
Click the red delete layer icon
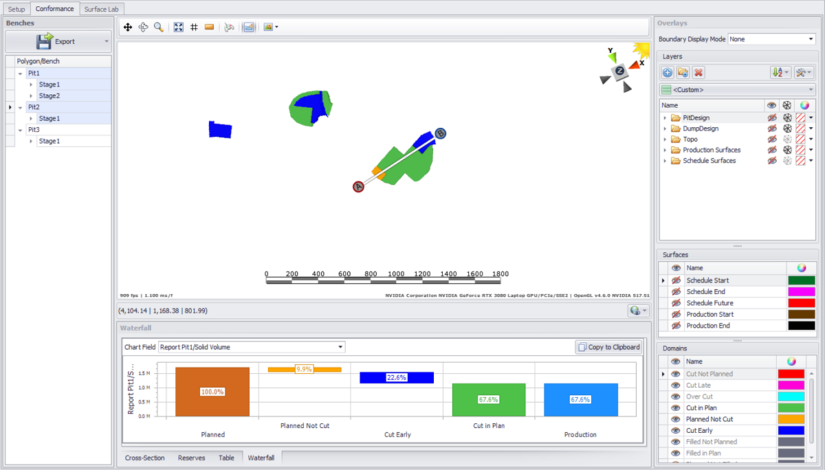[x=698, y=72]
